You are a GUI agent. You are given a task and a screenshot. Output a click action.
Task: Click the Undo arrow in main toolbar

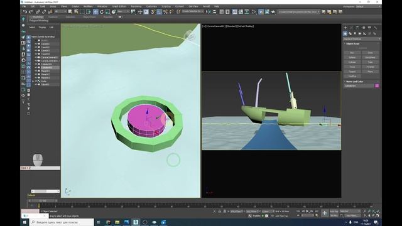(25, 12)
